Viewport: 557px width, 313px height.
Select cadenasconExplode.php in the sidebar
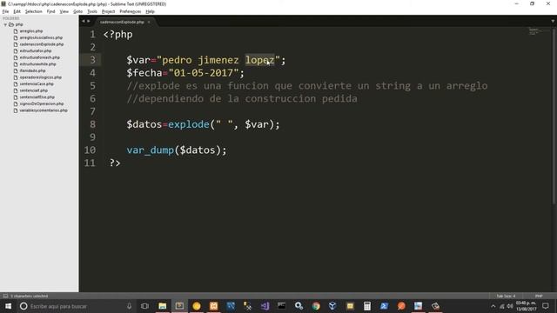click(42, 44)
